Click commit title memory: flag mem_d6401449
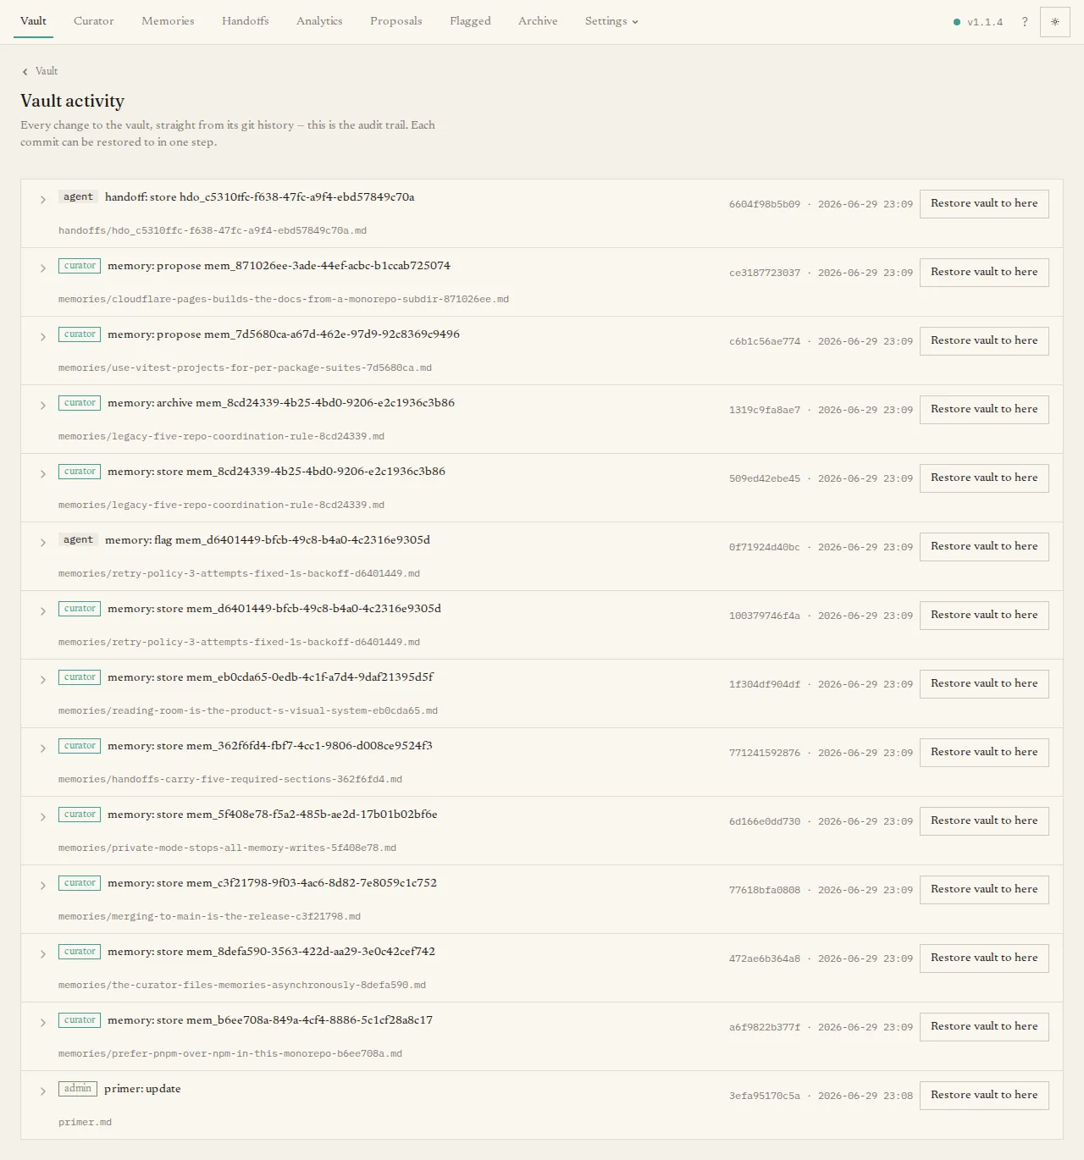Image resolution: width=1084 pixels, height=1160 pixels. coord(268,540)
